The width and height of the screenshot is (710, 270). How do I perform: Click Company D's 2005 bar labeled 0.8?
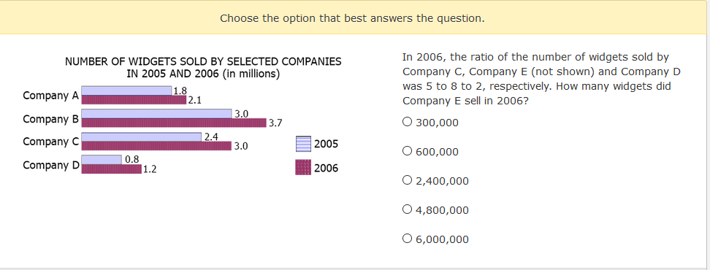click(x=102, y=160)
